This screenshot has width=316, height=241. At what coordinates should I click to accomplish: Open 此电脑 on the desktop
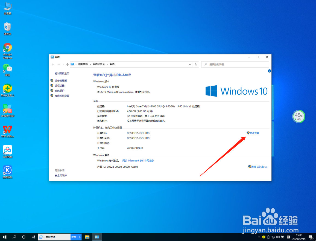pyautogui.click(x=7, y=8)
